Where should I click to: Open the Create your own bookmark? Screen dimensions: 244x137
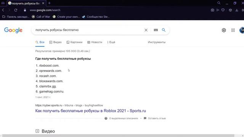[x=66, y=17]
